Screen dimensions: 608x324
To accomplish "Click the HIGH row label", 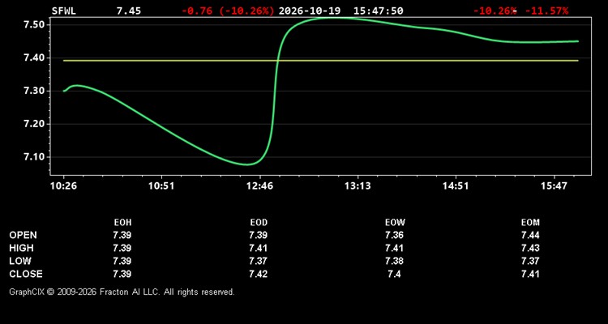I will pos(21,248).
